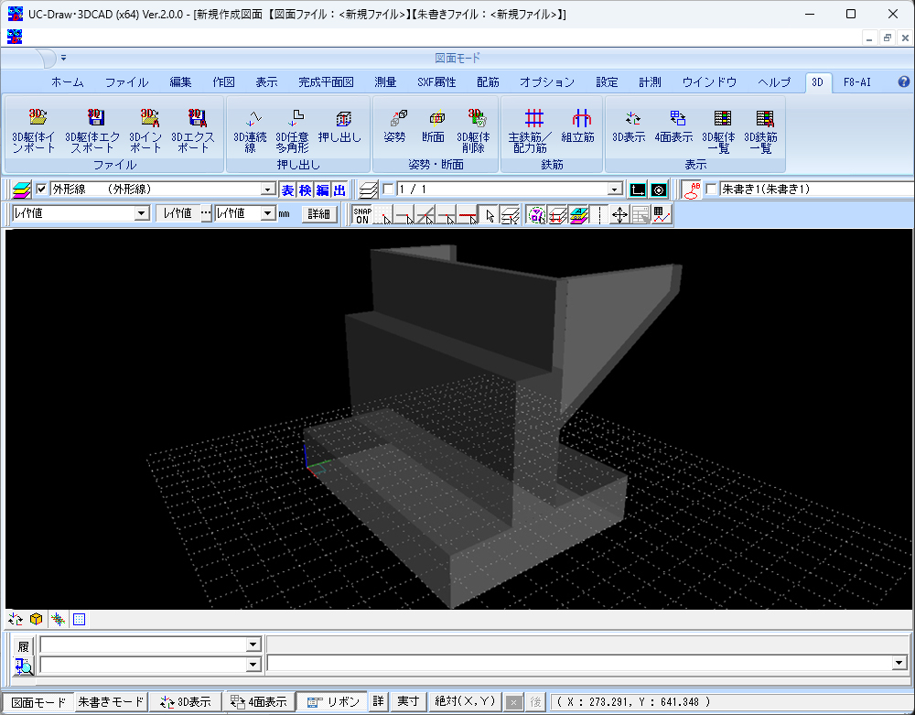Check the 1 / 1 sheet checkbox
The height and width of the screenshot is (715, 915).
pos(389,190)
